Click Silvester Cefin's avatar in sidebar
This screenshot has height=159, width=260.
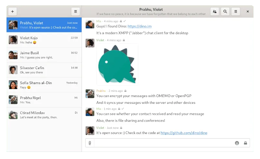(x=13, y=70)
